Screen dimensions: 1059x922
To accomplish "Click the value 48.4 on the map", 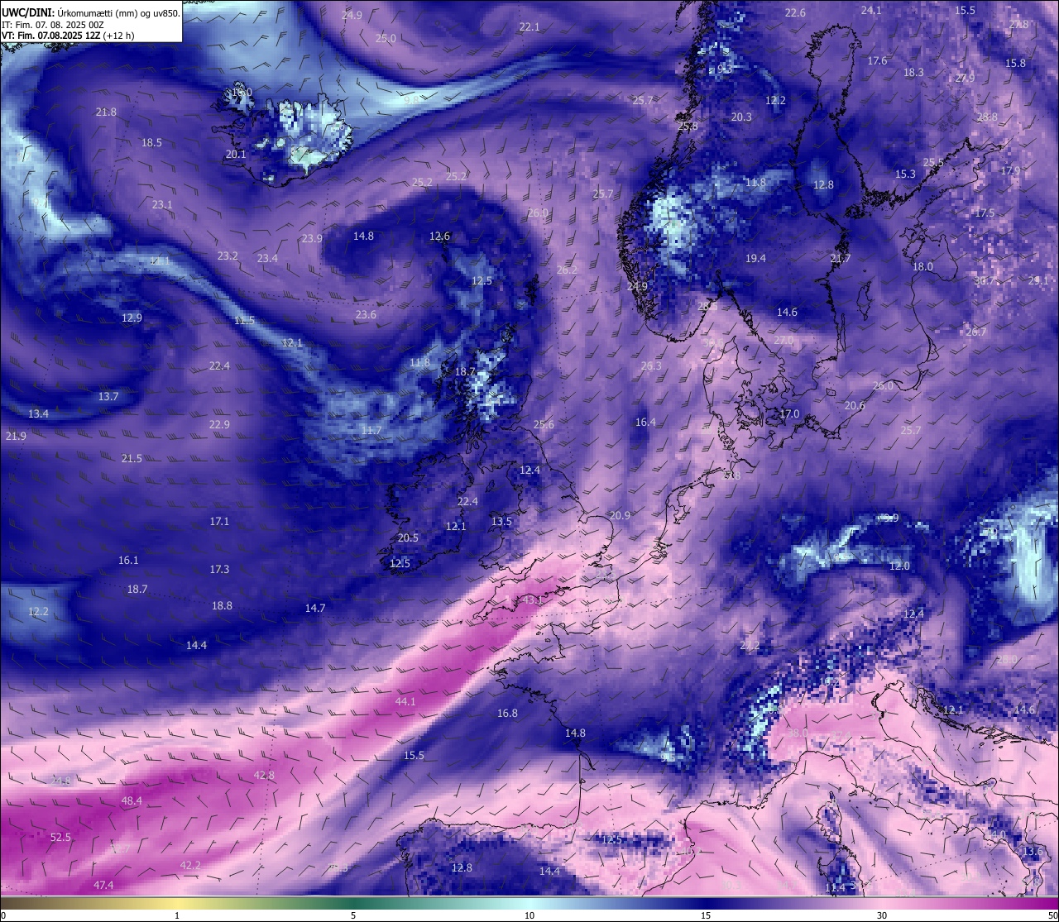I will [132, 801].
